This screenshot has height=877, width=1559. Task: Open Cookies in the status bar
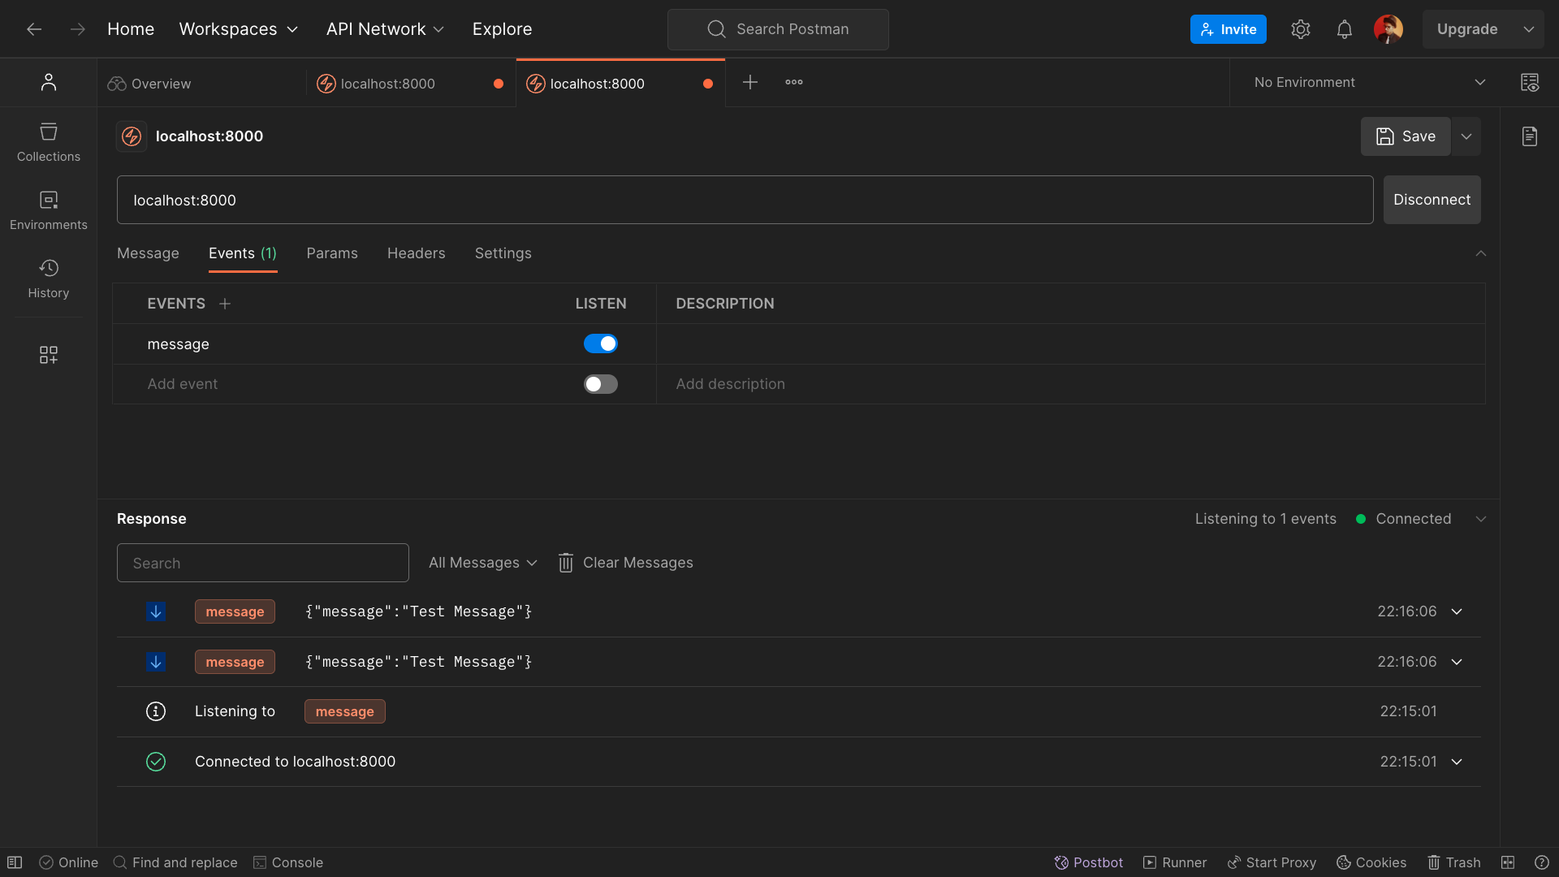click(x=1371, y=862)
